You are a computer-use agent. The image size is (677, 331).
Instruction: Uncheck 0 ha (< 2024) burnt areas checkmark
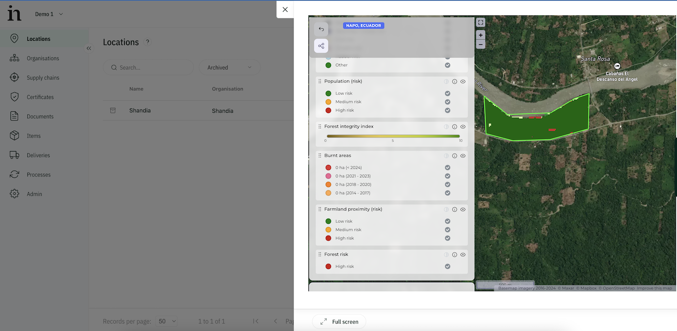click(x=448, y=168)
